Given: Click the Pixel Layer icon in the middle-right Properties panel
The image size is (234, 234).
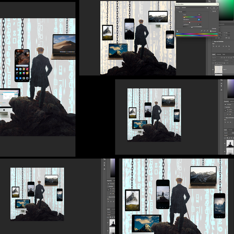Looking at the screenshot, I should point(225,104).
